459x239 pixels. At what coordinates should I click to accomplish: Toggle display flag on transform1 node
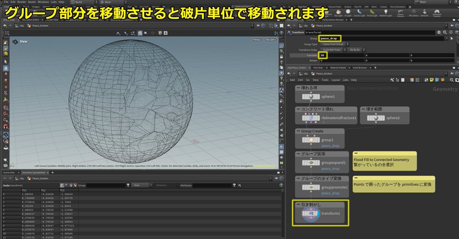318,213
